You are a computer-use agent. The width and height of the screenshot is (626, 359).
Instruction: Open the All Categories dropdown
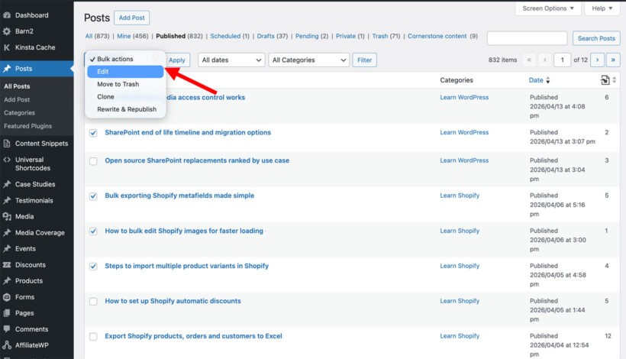point(309,60)
